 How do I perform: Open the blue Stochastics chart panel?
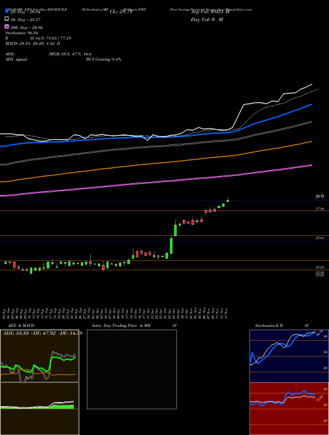click(289, 356)
